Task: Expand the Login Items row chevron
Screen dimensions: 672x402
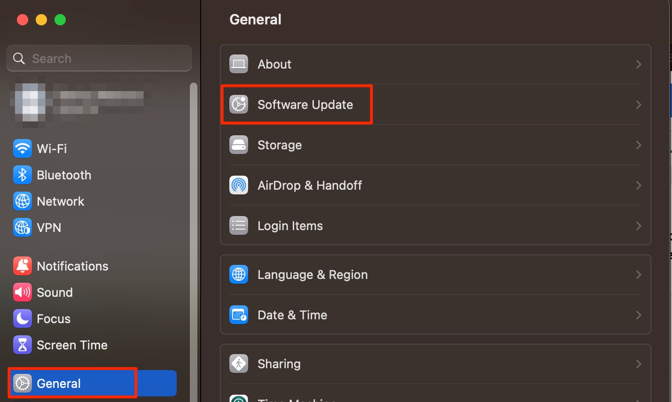Action: click(x=639, y=226)
